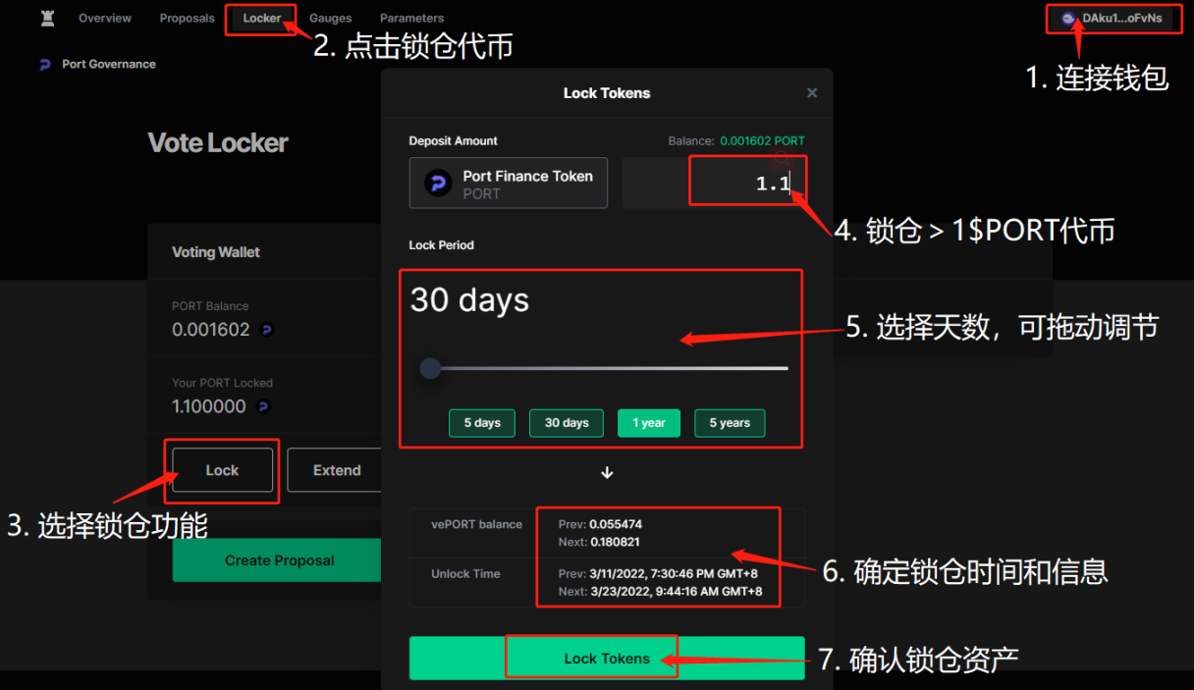Click the down arrow below presets
Screen dimensions: 1194x690
coord(607,472)
